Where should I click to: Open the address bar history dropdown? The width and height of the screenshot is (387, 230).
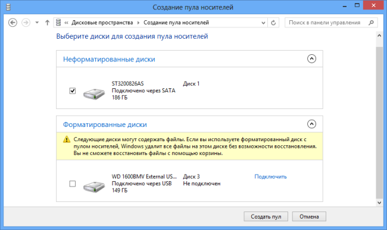tap(263, 23)
